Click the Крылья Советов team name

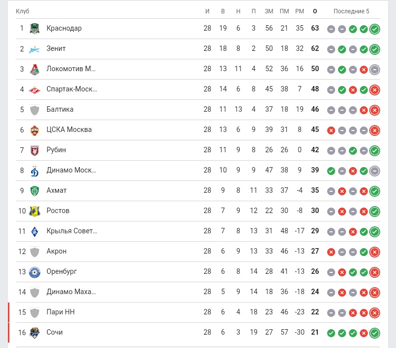(72, 231)
